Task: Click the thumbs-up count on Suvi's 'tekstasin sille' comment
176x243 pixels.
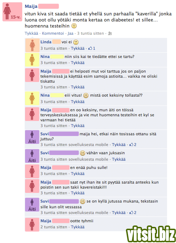Action: tap(133, 213)
